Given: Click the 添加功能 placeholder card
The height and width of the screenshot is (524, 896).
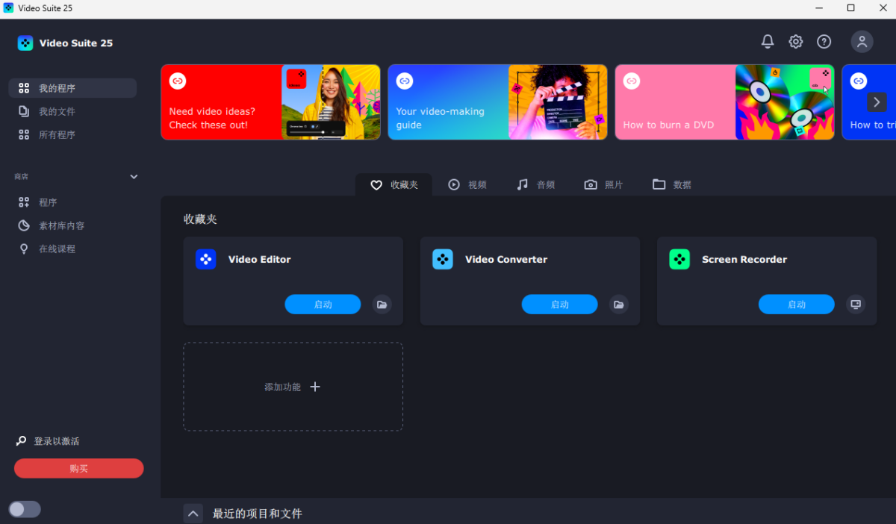Looking at the screenshot, I should click(x=293, y=387).
